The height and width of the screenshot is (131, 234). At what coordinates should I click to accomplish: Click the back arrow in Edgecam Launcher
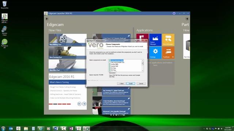click(47, 19)
